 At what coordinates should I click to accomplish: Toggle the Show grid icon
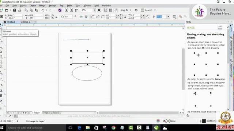[110, 10]
